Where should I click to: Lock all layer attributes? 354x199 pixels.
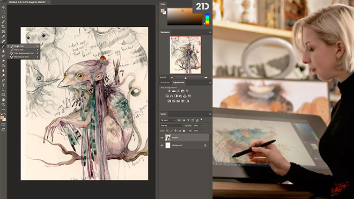(x=184, y=131)
